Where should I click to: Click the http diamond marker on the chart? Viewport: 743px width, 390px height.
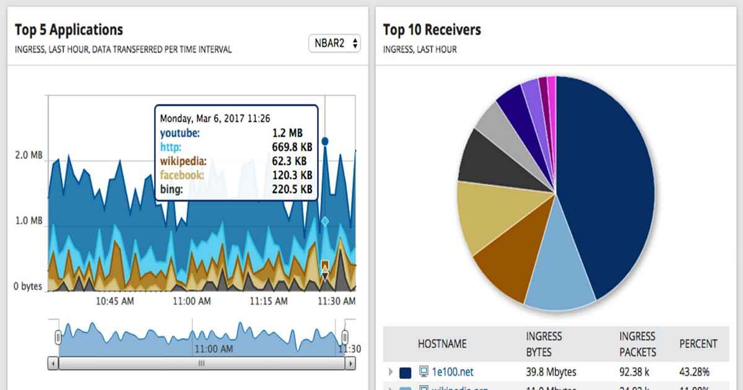click(x=325, y=221)
